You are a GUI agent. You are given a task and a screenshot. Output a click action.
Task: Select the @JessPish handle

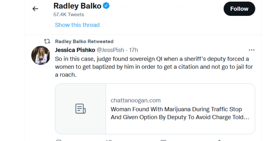[x=110, y=50]
